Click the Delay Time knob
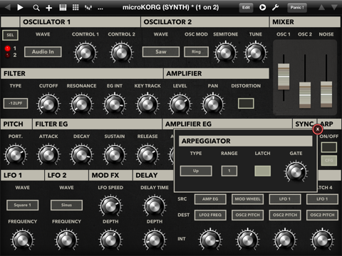This screenshot has width=342, height=256. (x=155, y=206)
